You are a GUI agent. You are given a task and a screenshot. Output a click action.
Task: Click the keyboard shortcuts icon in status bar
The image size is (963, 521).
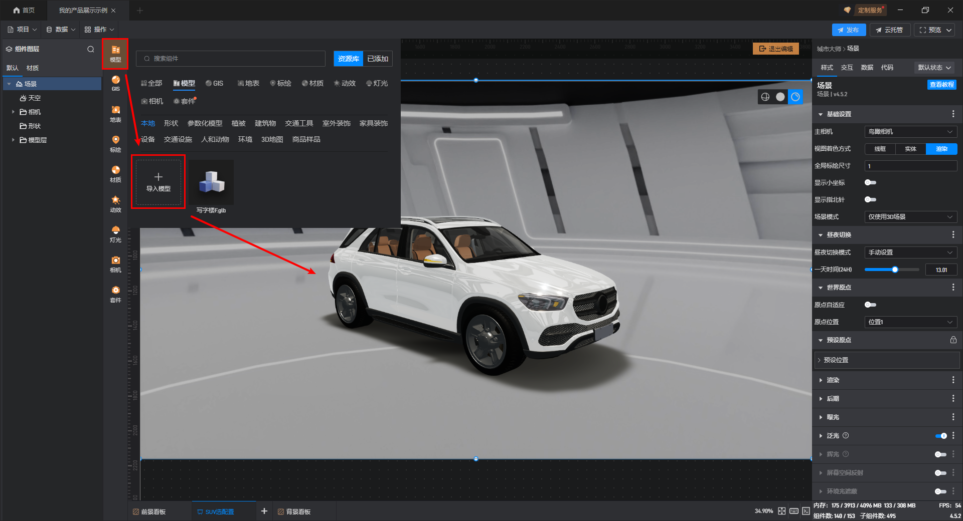(794, 511)
